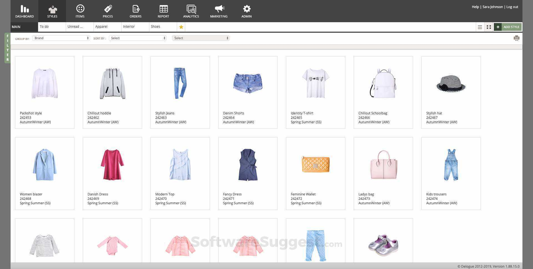This screenshot has height=269, width=533.
Task: Click the Feminine Wallet name text
Action: [x=303, y=194]
